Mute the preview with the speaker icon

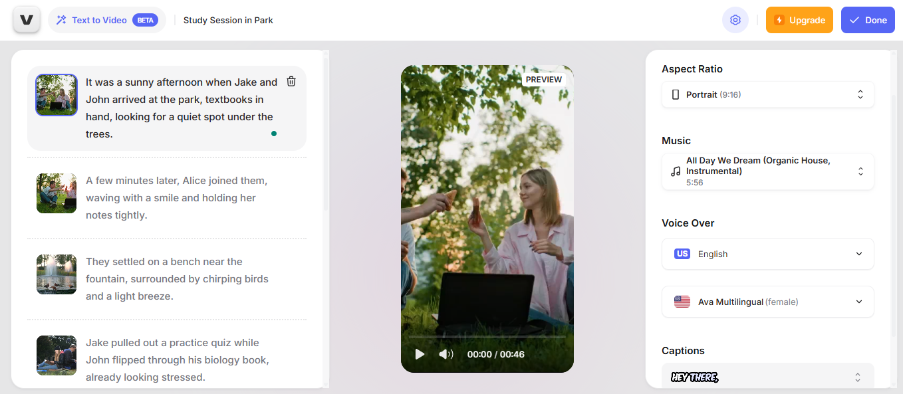coord(446,354)
